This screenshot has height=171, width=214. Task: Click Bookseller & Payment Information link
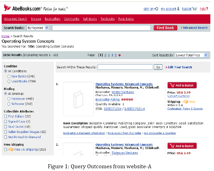click(x=84, y=133)
